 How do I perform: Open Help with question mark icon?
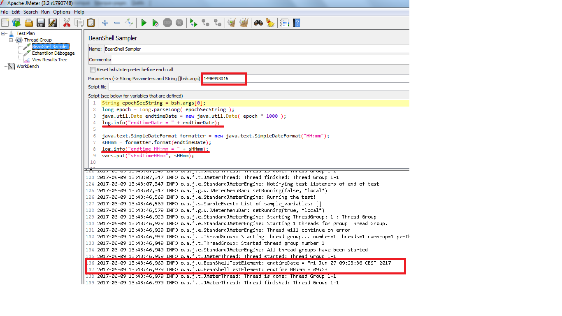296,23
